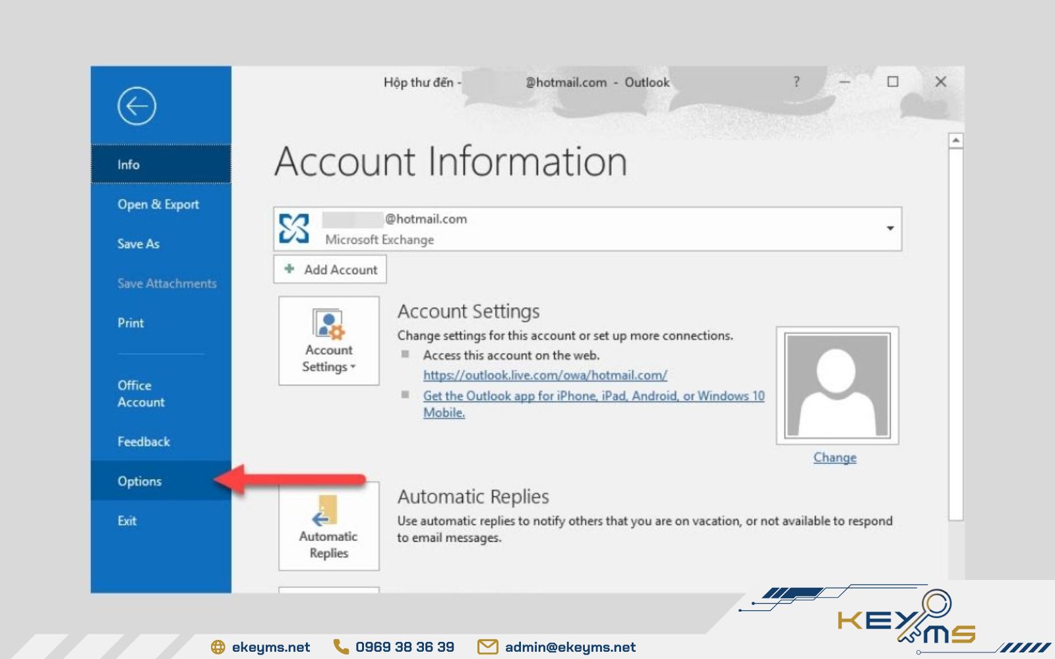
Task: Select the Info menu item
Action: pyautogui.click(x=161, y=164)
